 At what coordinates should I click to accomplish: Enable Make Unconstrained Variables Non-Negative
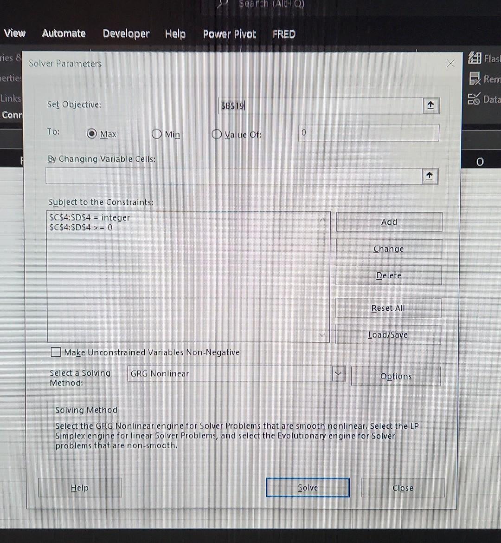click(x=56, y=352)
